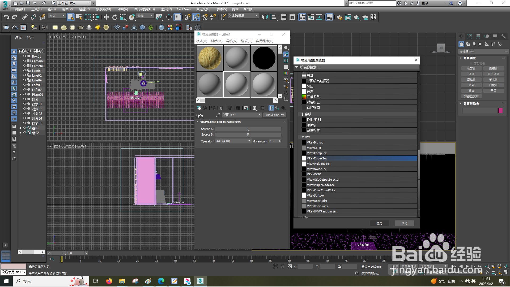Select VRayBitmap in the map list
This screenshot has height=287, width=510.
click(x=359, y=142)
